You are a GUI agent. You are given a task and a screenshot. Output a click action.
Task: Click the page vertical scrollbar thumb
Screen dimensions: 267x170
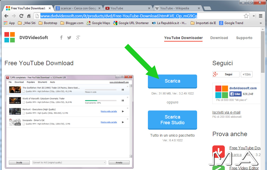263,52
